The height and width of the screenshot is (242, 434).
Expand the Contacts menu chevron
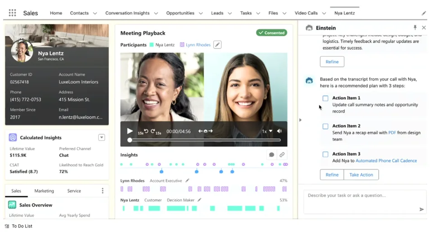pos(95,13)
